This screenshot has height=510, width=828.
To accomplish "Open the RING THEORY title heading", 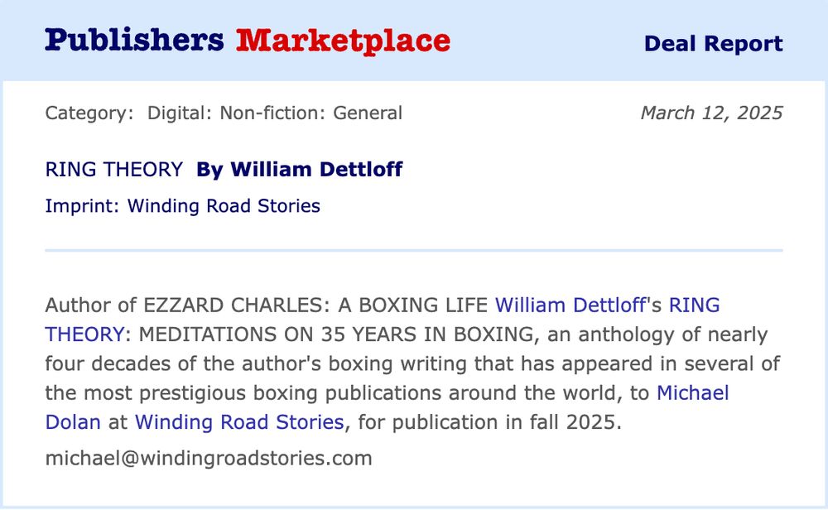I will (113, 170).
